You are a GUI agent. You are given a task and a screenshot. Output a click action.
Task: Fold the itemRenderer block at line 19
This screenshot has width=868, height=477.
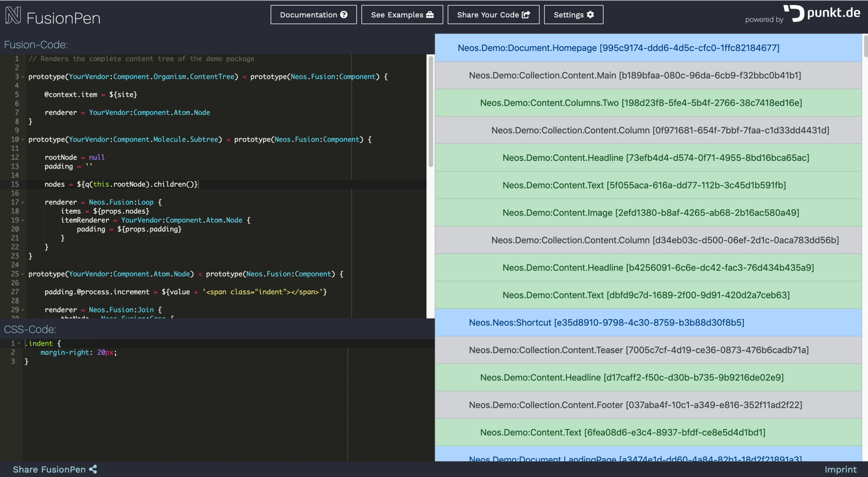point(23,220)
